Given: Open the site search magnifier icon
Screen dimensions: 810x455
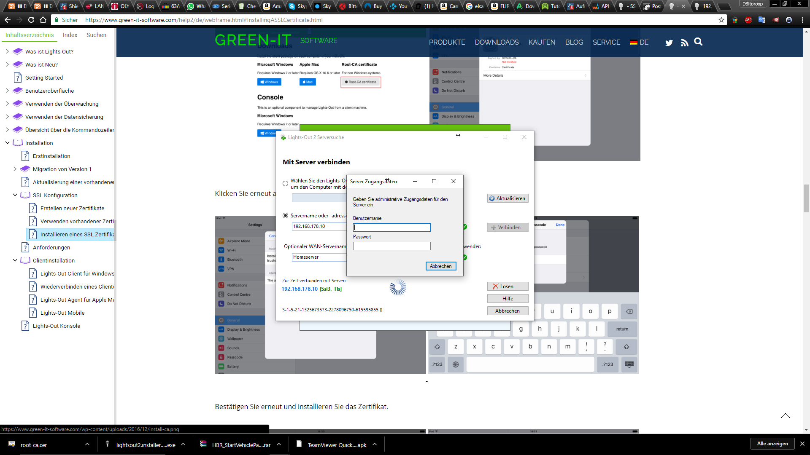Looking at the screenshot, I should (x=698, y=42).
